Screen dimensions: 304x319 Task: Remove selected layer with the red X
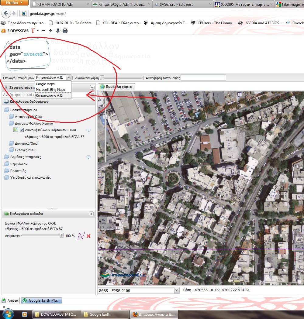[88, 236]
